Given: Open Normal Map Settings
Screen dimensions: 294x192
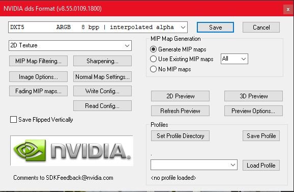Looking at the screenshot, I should [102, 77].
